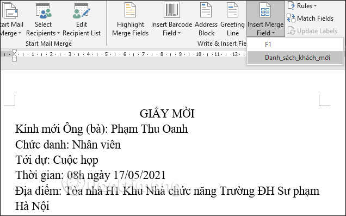346x216 pixels.
Task: Click the Insert Barcode Field icon
Action: 172,10
